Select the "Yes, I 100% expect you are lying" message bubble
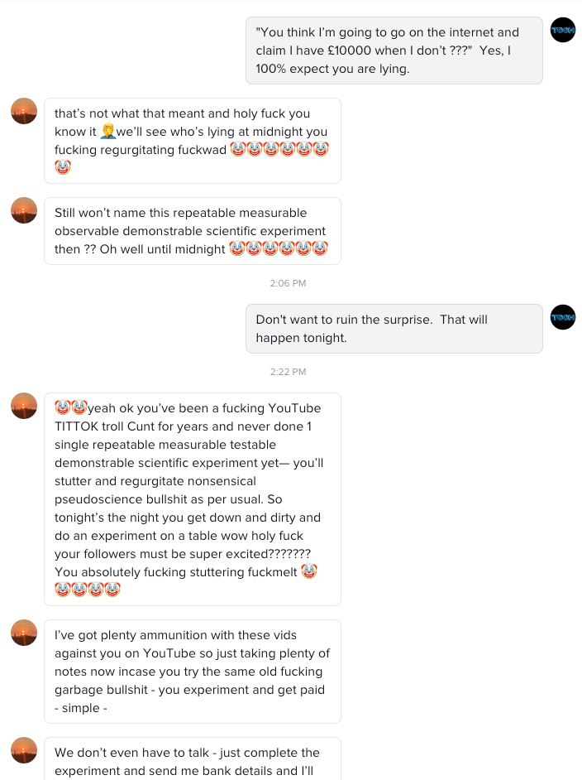 [394, 51]
